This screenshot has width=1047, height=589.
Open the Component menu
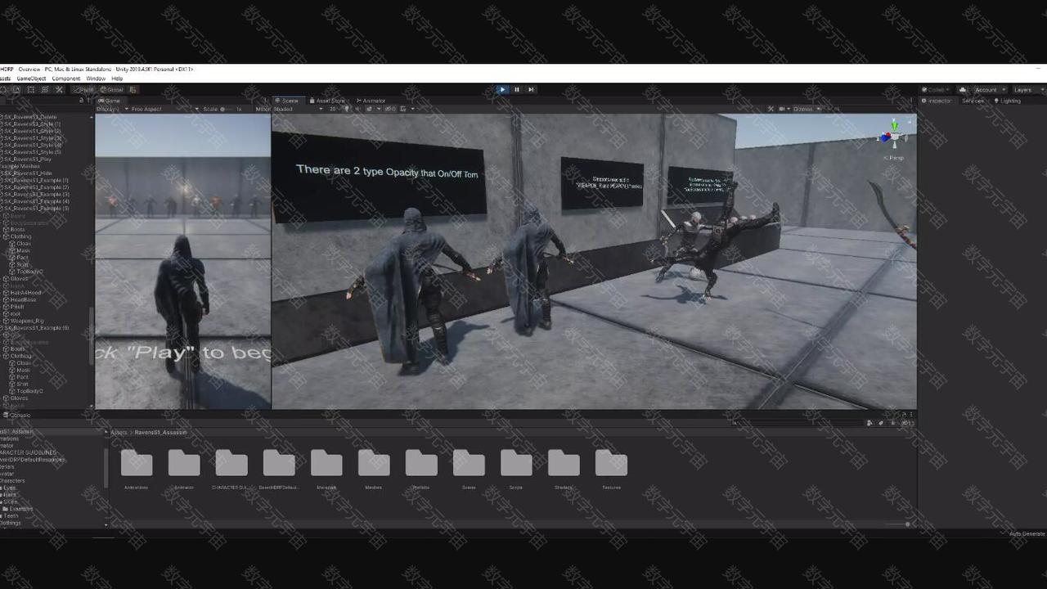tap(66, 79)
